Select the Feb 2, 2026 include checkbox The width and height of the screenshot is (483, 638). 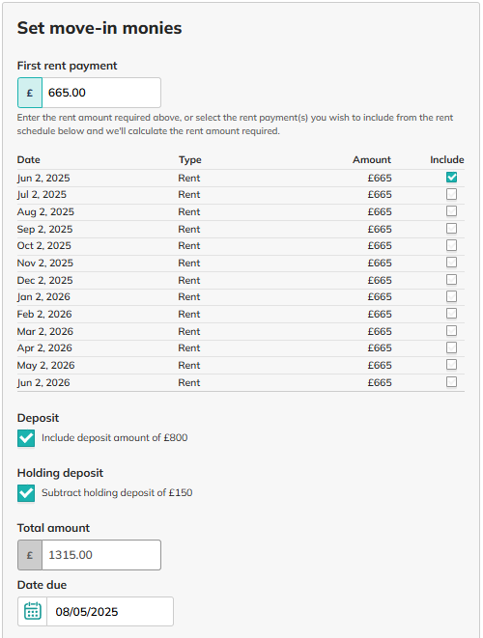coord(451,314)
